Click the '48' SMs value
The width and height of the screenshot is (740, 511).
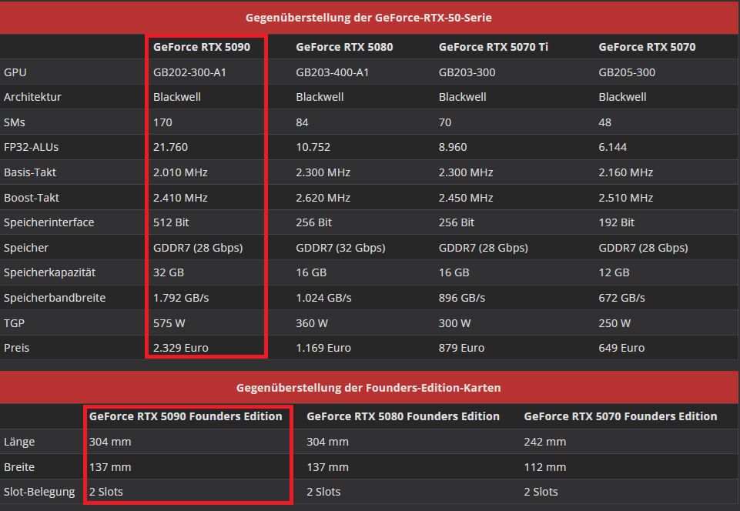pos(604,122)
